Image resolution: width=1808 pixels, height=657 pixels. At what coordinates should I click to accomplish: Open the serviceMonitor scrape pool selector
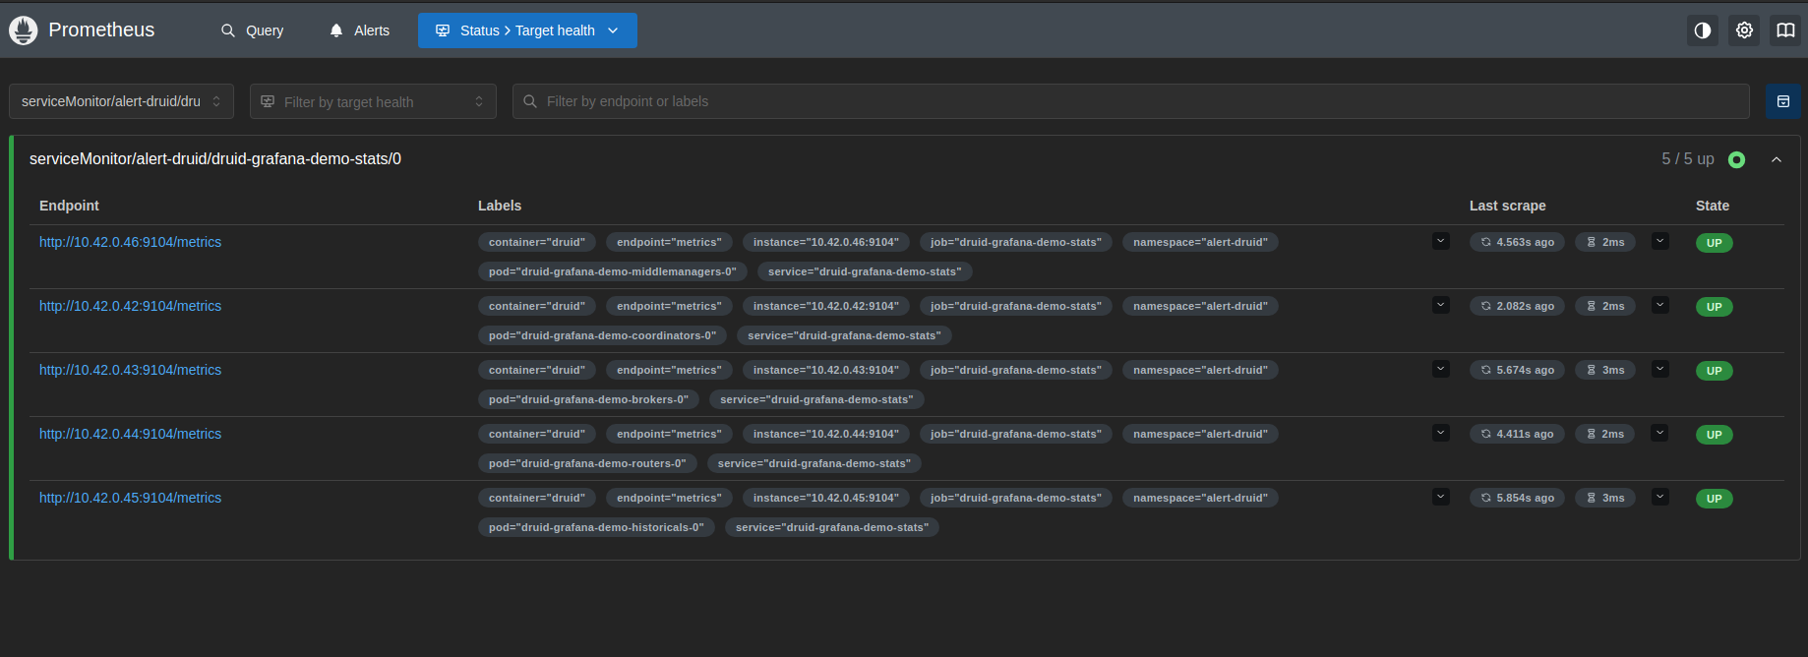(121, 101)
